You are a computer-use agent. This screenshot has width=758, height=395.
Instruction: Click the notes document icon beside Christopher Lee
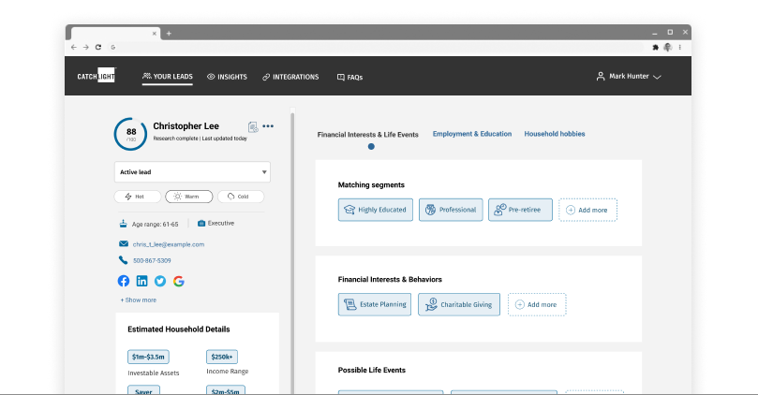coord(253,127)
